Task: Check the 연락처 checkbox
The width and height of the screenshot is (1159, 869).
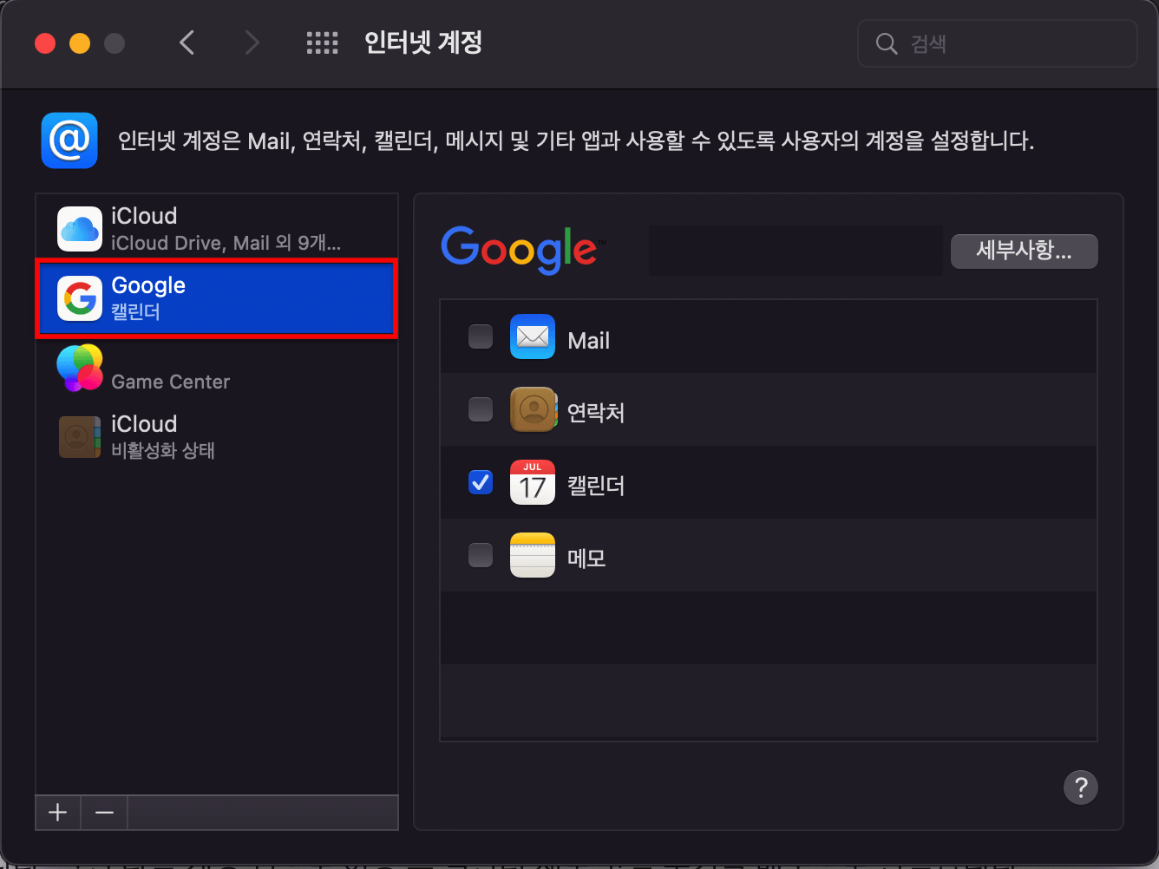Action: [480, 409]
